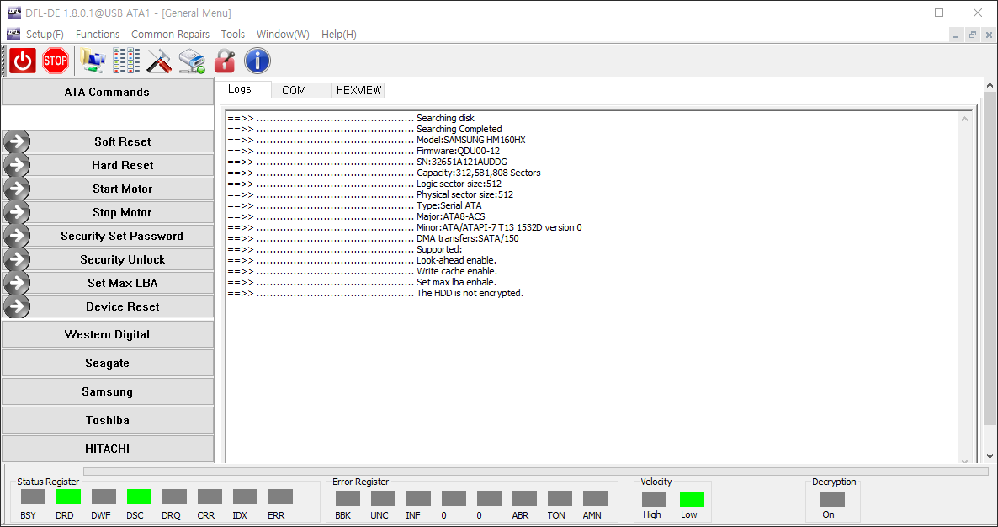Switch to the COM tab
The height and width of the screenshot is (527, 998).
(x=300, y=90)
